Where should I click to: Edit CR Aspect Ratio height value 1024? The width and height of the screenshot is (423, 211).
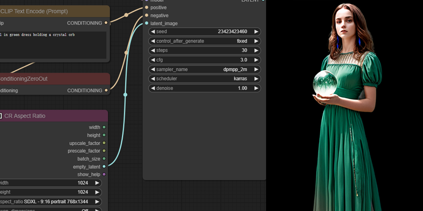pos(83,192)
